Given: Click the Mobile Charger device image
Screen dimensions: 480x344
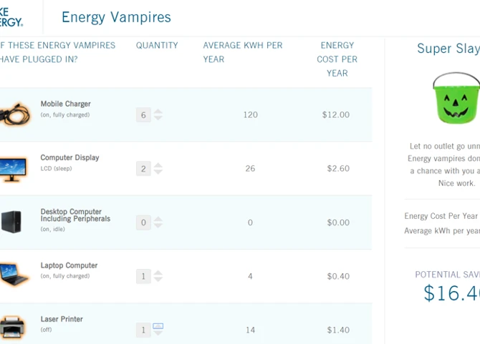Looking at the screenshot, I should pyautogui.click(x=14, y=114).
